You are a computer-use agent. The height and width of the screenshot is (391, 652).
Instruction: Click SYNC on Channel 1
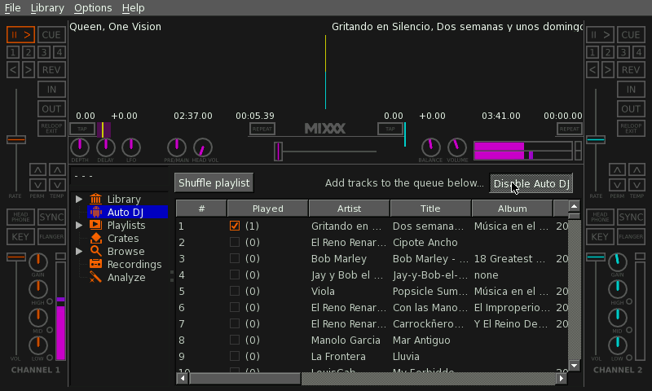pyautogui.click(x=51, y=217)
